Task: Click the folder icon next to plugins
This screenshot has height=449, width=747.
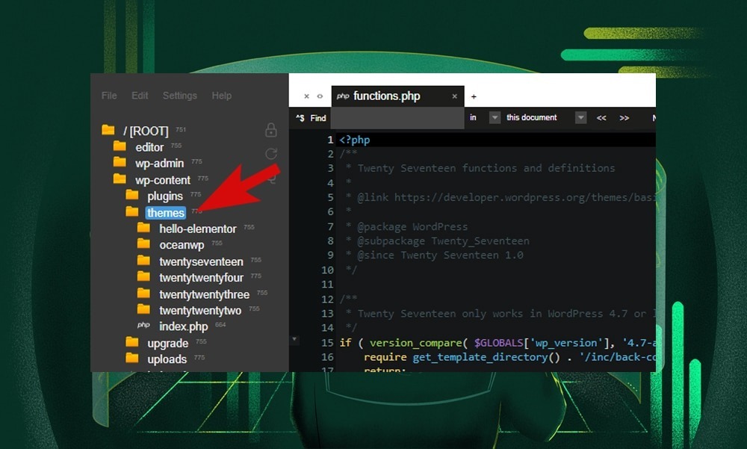Action: 134,196
